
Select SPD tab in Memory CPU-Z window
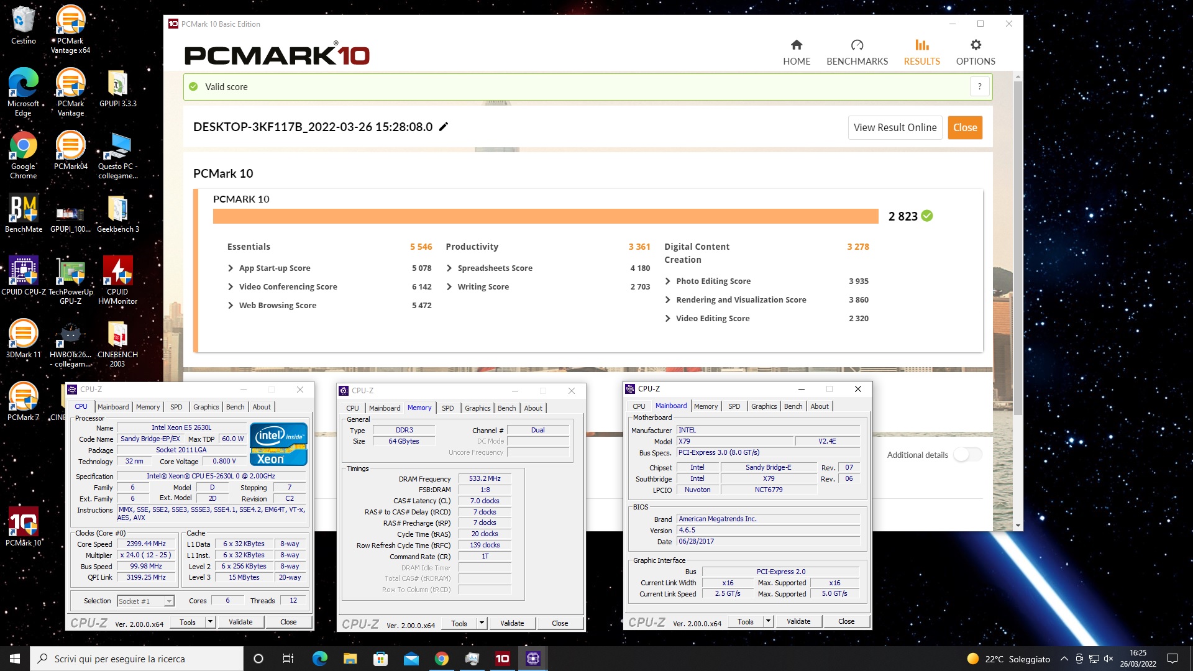(447, 408)
